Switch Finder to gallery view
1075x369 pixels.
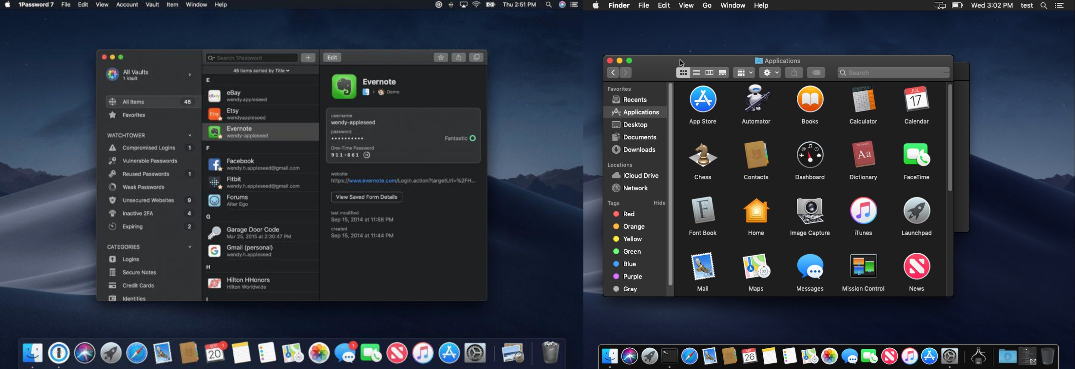(722, 73)
